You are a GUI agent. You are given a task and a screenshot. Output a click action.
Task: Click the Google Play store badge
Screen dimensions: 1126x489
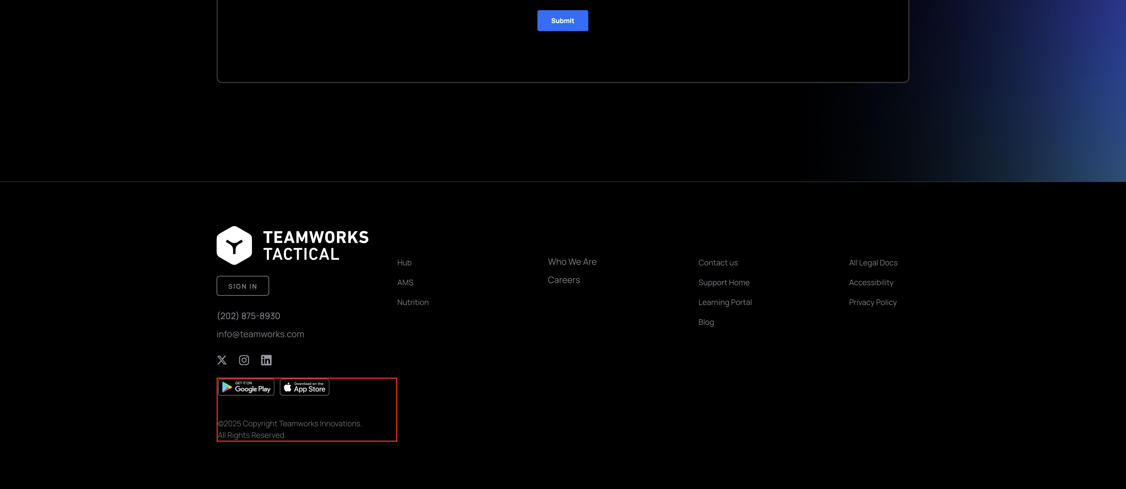(247, 387)
